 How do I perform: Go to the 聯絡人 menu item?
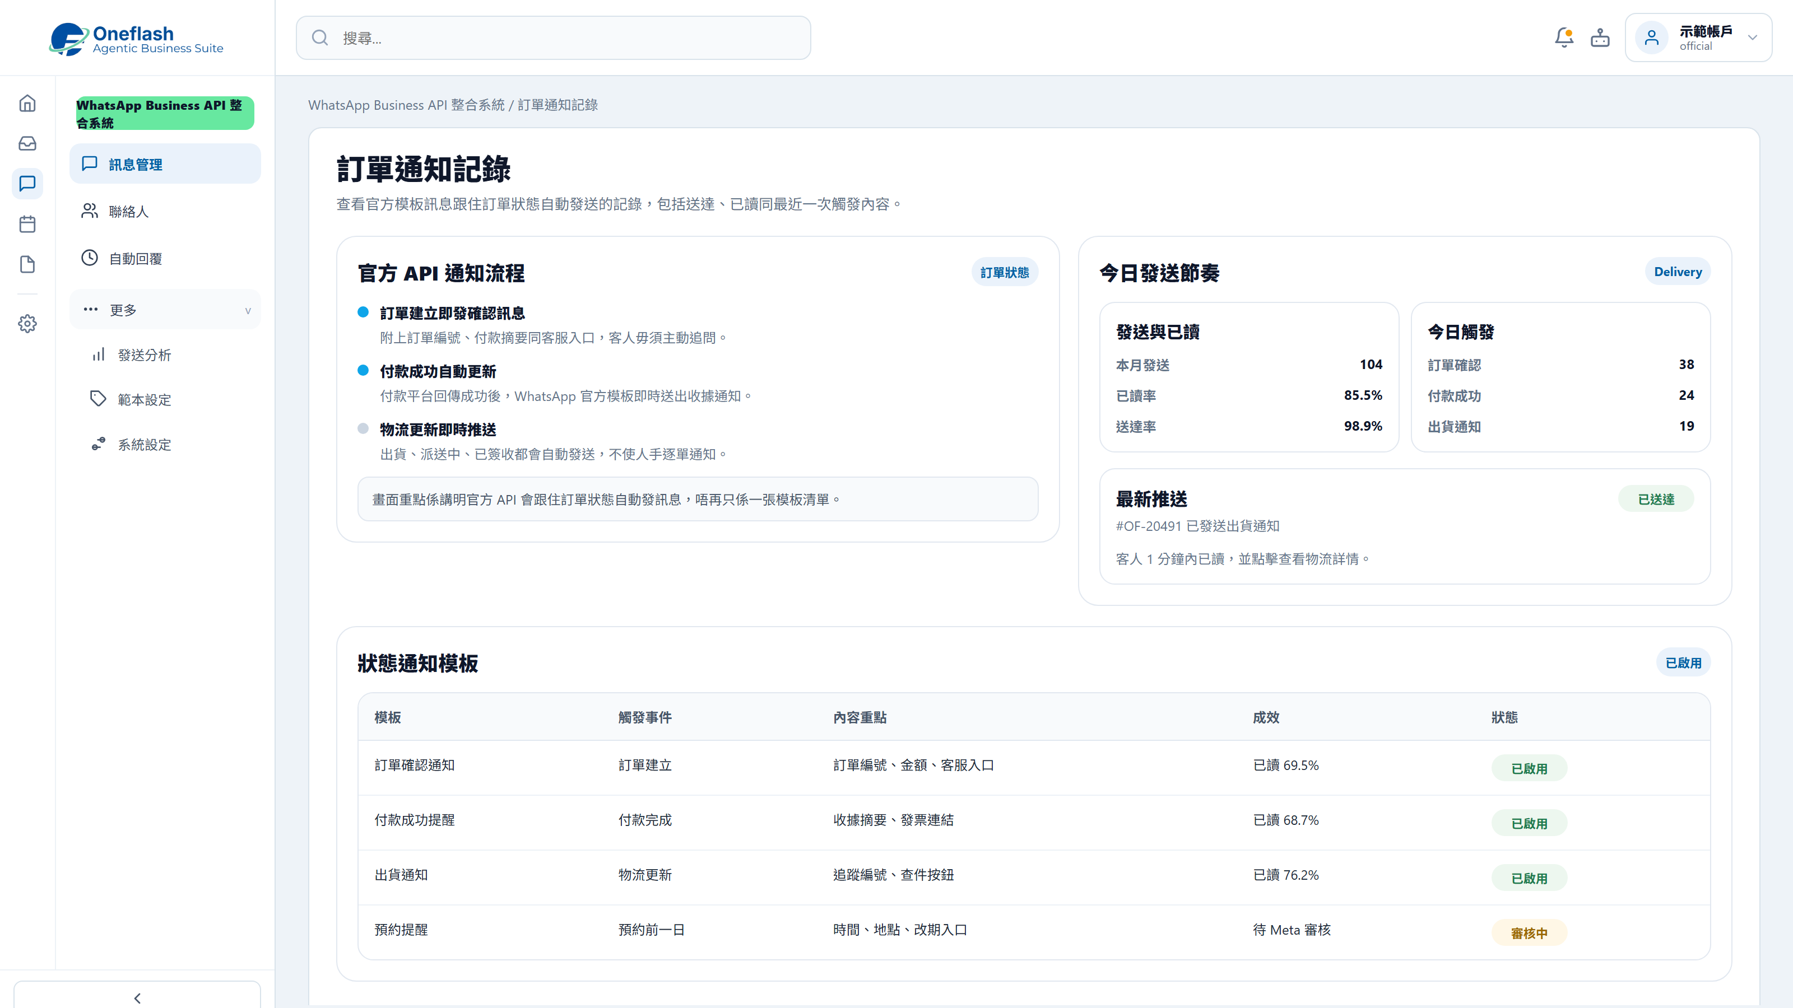pos(165,212)
